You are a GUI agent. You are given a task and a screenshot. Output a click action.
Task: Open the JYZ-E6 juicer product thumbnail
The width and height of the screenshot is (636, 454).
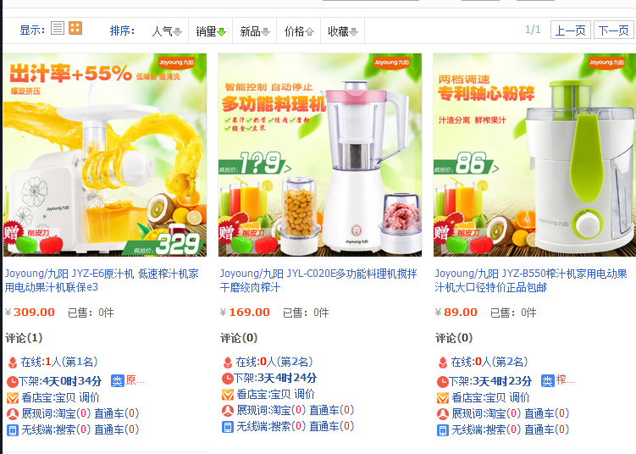(105, 154)
